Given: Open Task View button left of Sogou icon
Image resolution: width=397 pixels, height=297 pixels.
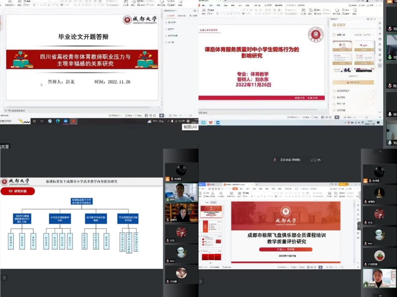Looking at the screenshot, I should (x=42, y=121).
